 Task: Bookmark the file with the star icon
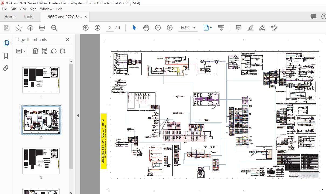click(18, 28)
